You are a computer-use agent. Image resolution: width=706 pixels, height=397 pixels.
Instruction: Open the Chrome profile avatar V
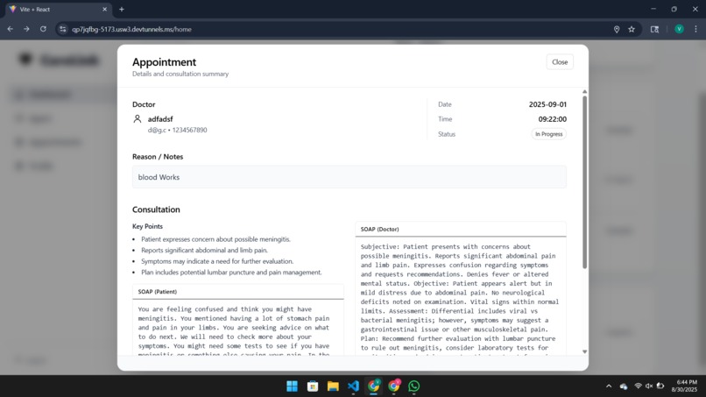[x=679, y=29]
